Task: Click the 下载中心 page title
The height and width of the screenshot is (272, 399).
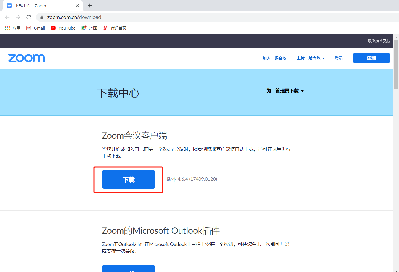Action: (118, 93)
